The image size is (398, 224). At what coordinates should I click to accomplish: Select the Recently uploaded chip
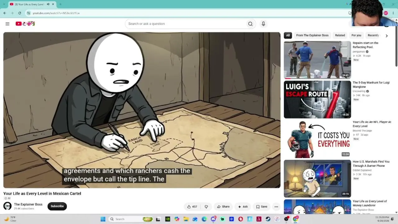click(373, 35)
